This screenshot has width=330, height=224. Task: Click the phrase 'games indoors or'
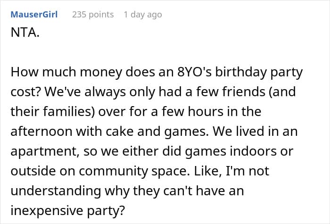click(x=239, y=151)
